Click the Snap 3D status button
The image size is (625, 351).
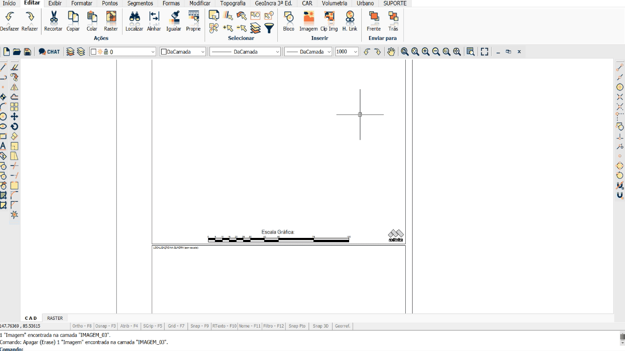point(321,326)
